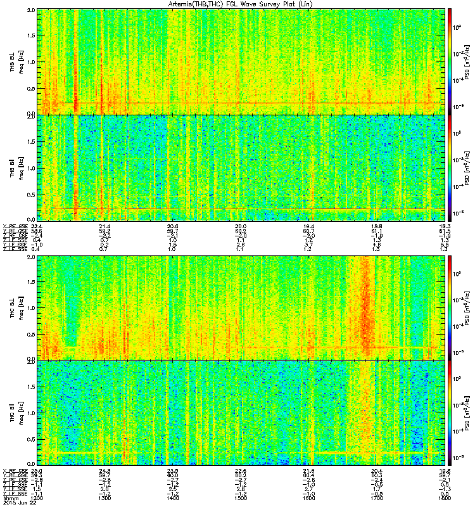The image size is (475, 507).
Task: Click the THC B-parallel PSD color bar
Action: [x=449, y=413]
